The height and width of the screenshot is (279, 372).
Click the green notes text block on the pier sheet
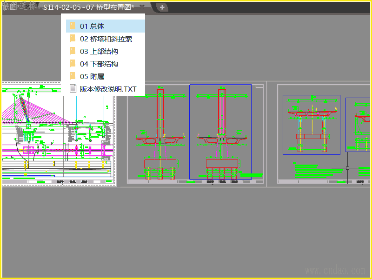pos(318,171)
